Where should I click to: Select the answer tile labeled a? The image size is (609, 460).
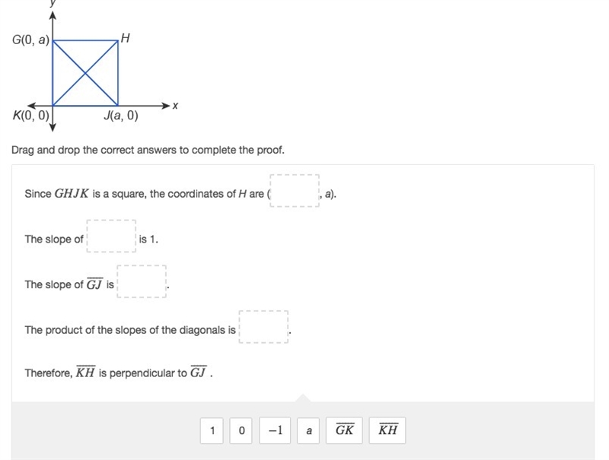point(308,430)
